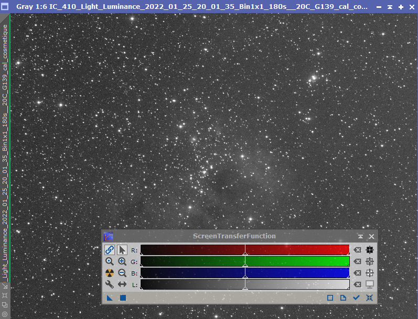Select the Edit STF pointer mode
This screenshot has height=319, width=418.
[x=122, y=250]
